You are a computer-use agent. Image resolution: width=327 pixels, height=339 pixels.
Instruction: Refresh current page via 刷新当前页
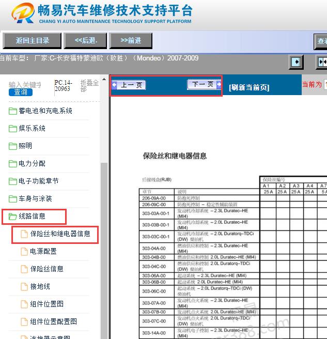pos(249,87)
